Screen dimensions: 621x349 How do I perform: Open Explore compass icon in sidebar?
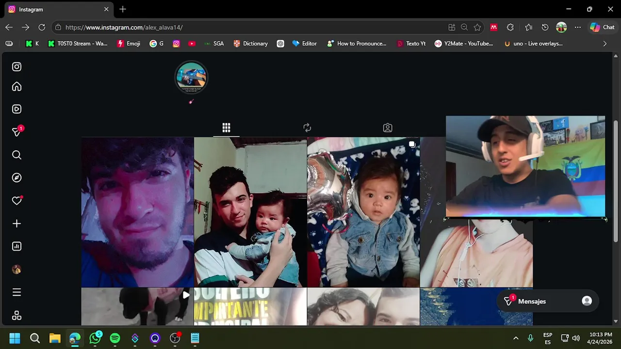[x=16, y=178]
